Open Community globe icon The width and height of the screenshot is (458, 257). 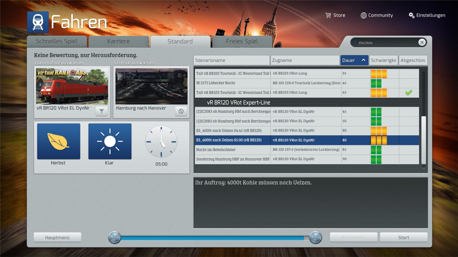(x=363, y=15)
